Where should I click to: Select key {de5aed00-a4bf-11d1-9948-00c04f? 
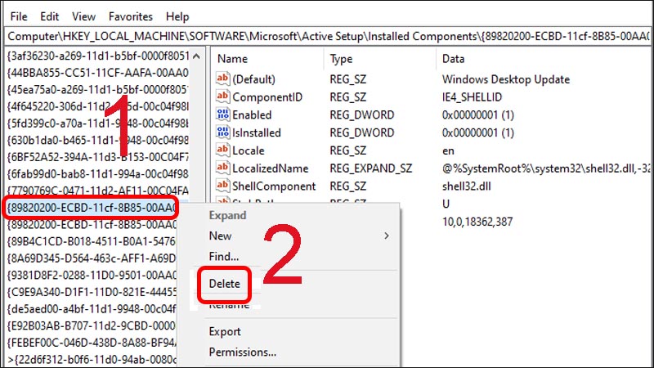92,309
